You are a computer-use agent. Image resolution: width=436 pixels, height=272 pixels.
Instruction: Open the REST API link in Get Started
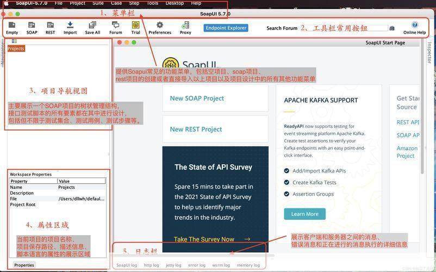[408, 122]
